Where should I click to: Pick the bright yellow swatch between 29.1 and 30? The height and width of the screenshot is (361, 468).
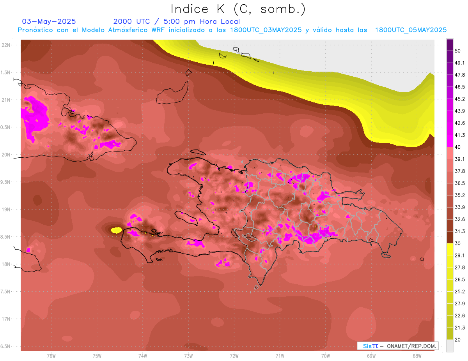450,249
